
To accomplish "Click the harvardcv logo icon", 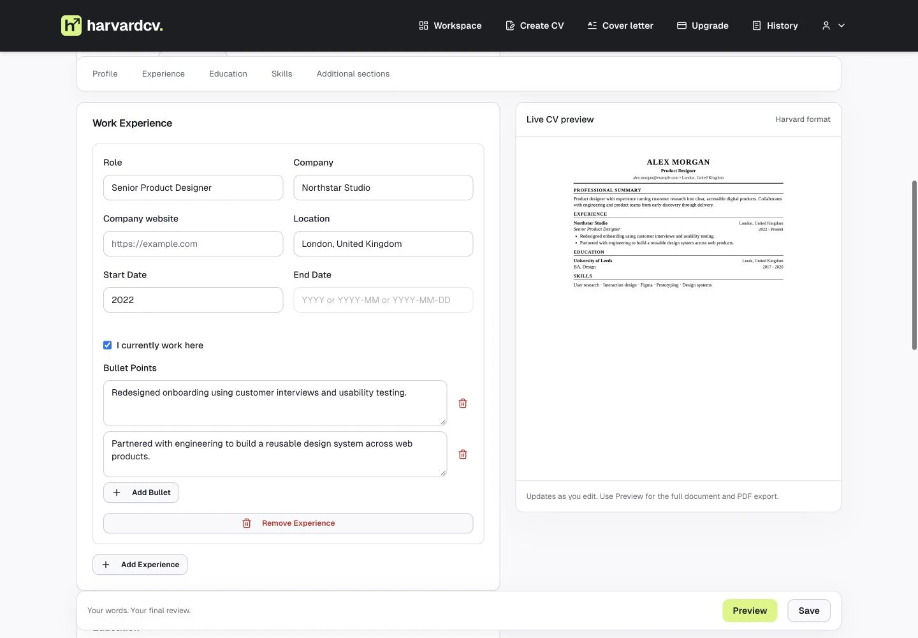I will point(71,26).
